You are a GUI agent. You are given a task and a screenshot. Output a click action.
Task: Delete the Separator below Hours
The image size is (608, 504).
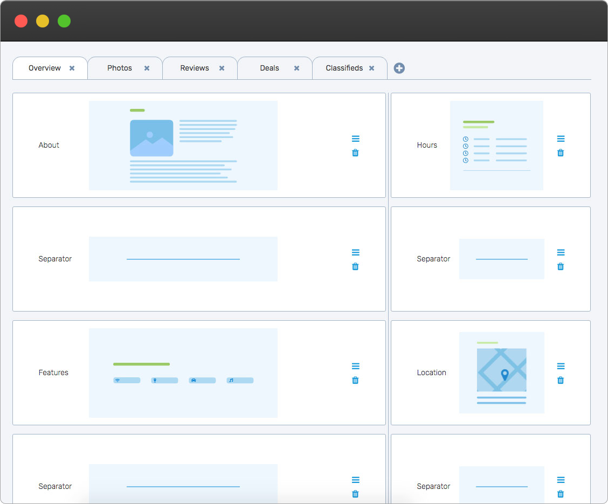(561, 267)
